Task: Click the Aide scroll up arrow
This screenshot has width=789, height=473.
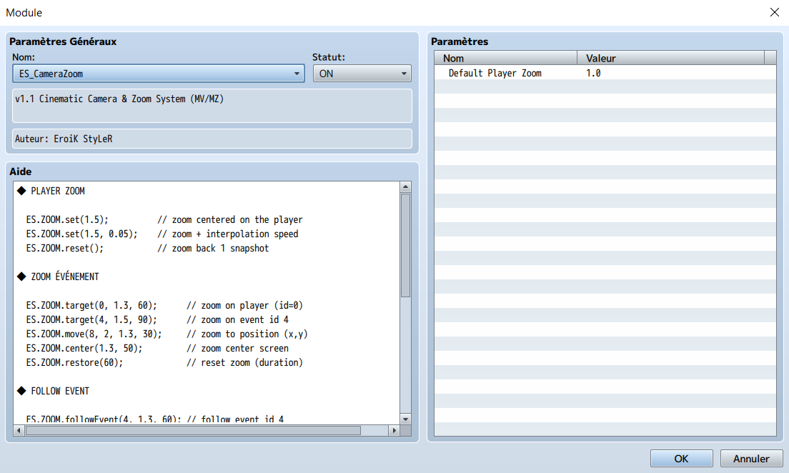Action: [405, 187]
